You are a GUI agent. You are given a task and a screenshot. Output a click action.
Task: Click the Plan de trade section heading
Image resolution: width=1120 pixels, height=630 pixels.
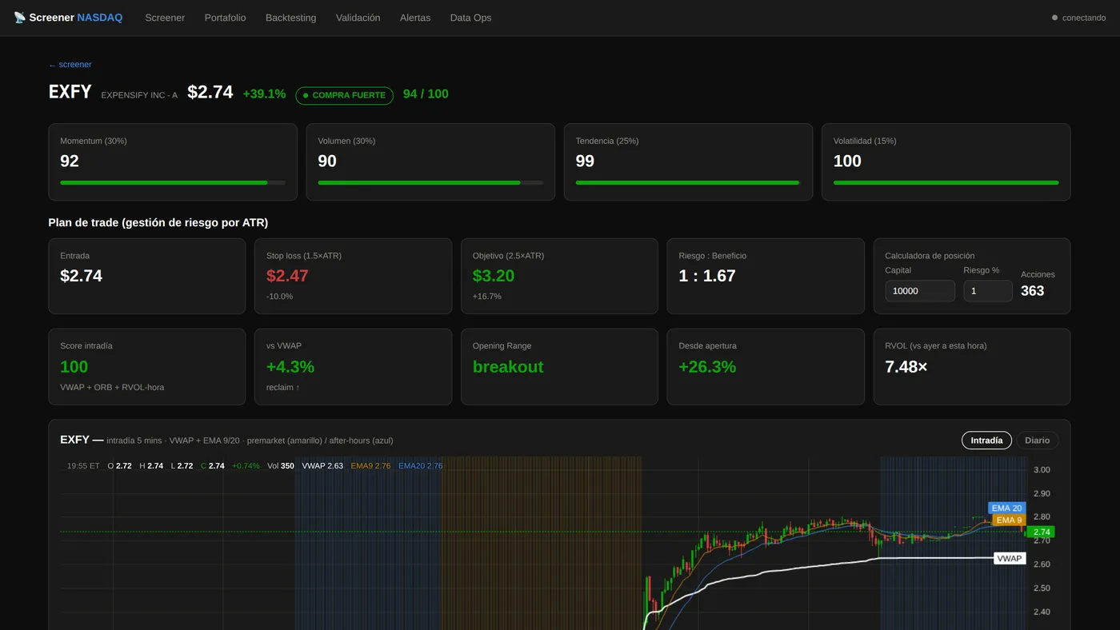tap(158, 222)
